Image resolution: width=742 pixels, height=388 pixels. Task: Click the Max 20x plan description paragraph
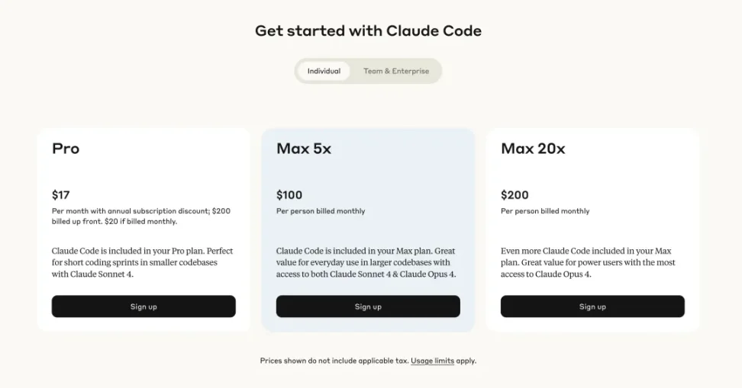pyautogui.click(x=588, y=262)
